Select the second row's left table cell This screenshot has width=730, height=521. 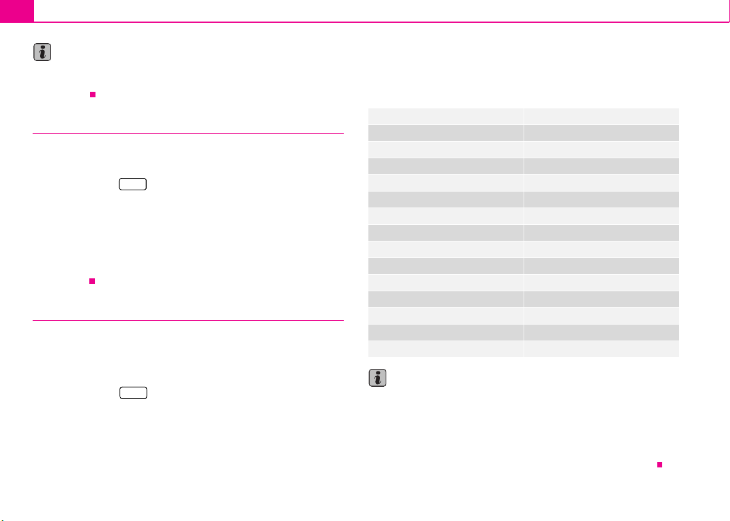coord(445,132)
